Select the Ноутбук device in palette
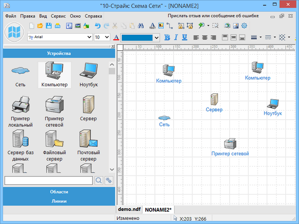 [88, 75]
